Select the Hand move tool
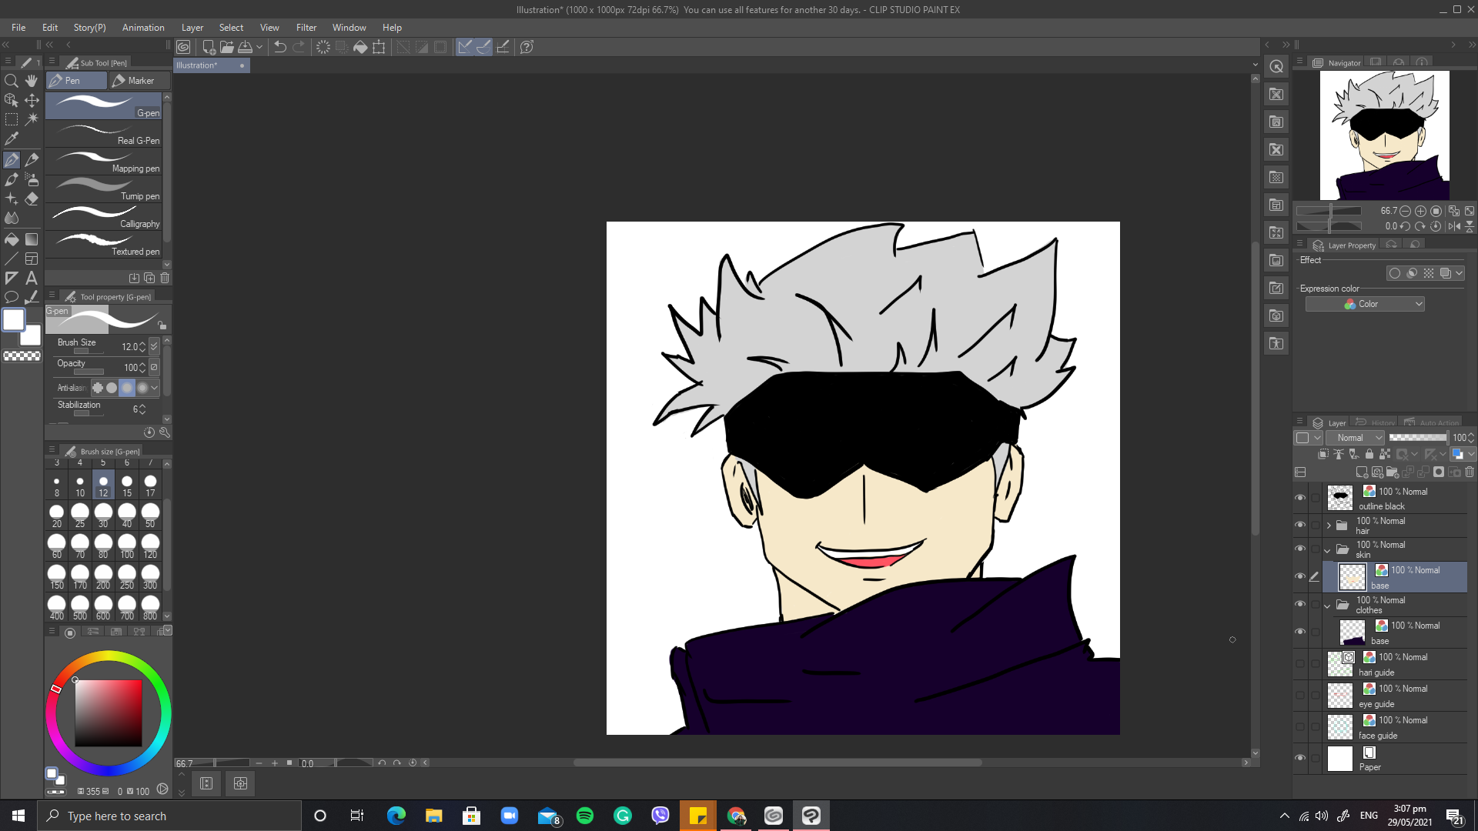Viewport: 1478px width, 831px height. [x=32, y=81]
